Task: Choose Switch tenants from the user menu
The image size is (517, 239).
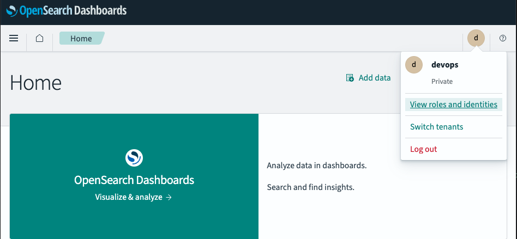Action: point(436,127)
